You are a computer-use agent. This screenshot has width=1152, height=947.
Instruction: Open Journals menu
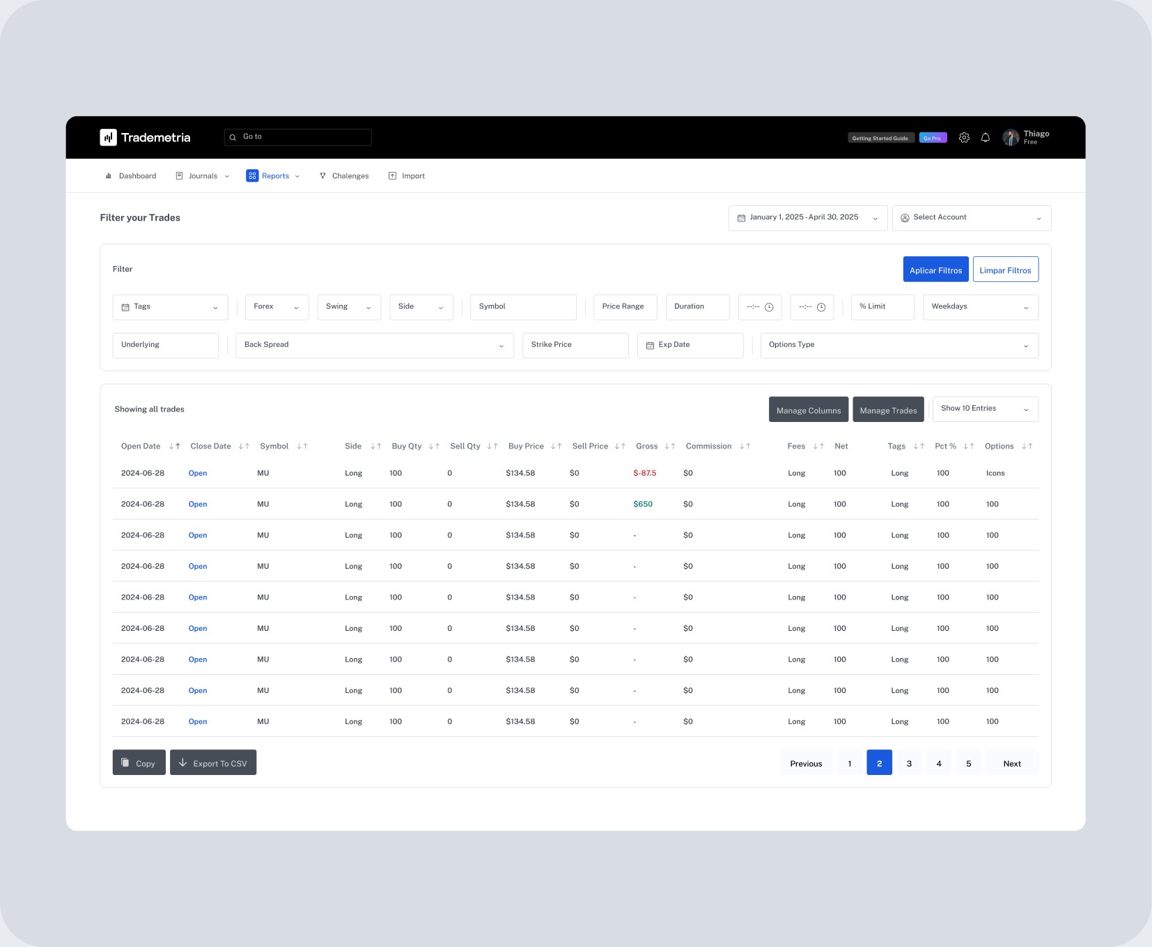click(202, 176)
